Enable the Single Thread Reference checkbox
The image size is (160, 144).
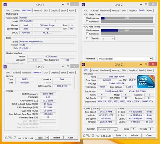pyautogui.click(x=87, y=22)
